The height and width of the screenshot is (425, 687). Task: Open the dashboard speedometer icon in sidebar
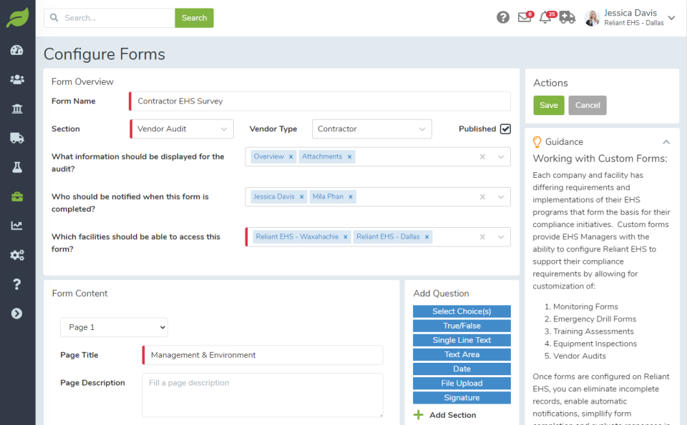pos(16,50)
